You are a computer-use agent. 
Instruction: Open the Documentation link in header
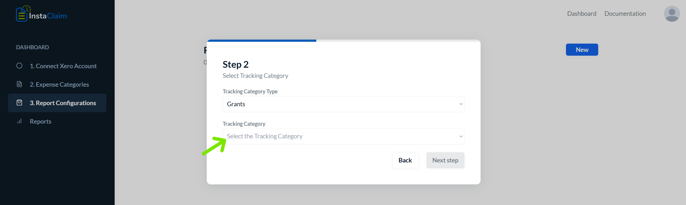point(625,14)
